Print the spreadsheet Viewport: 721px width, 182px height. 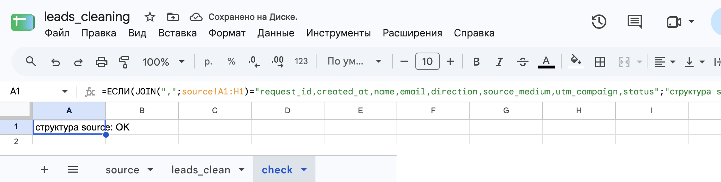pyautogui.click(x=101, y=62)
